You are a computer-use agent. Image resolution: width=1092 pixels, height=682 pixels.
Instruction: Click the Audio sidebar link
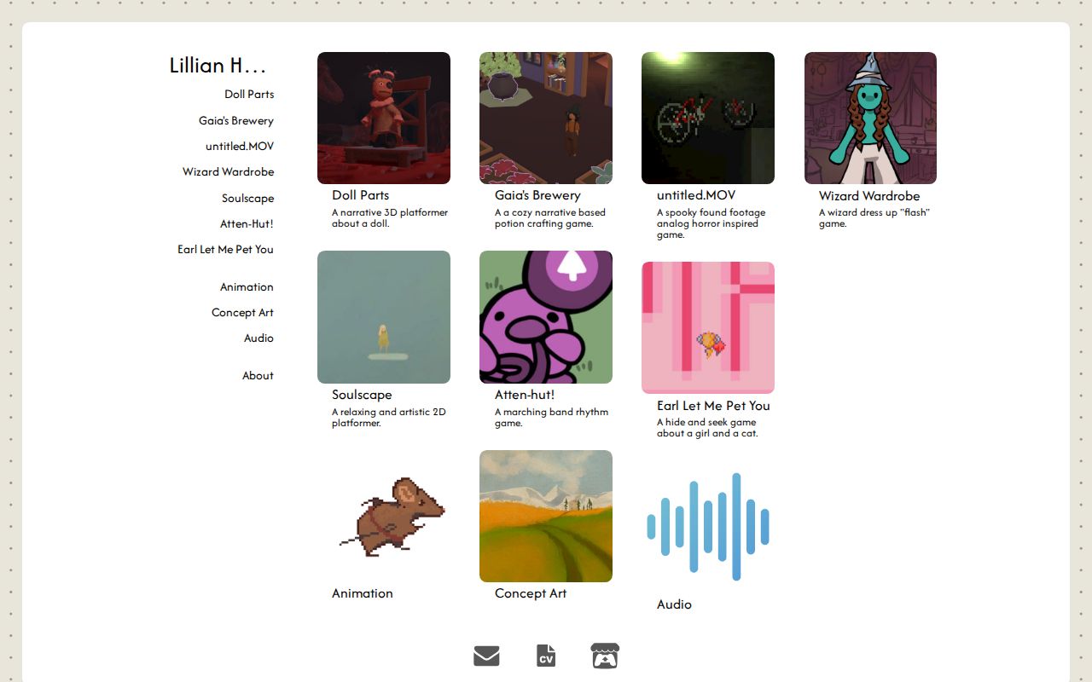(258, 338)
